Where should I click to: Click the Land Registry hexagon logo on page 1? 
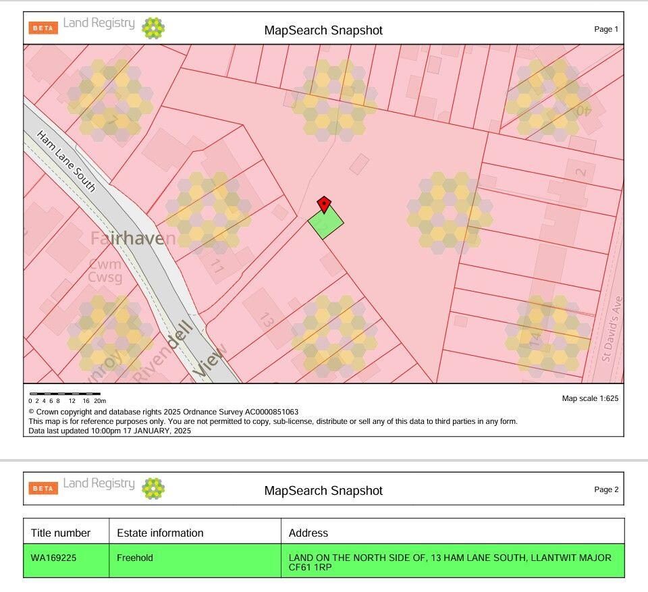coord(153,28)
